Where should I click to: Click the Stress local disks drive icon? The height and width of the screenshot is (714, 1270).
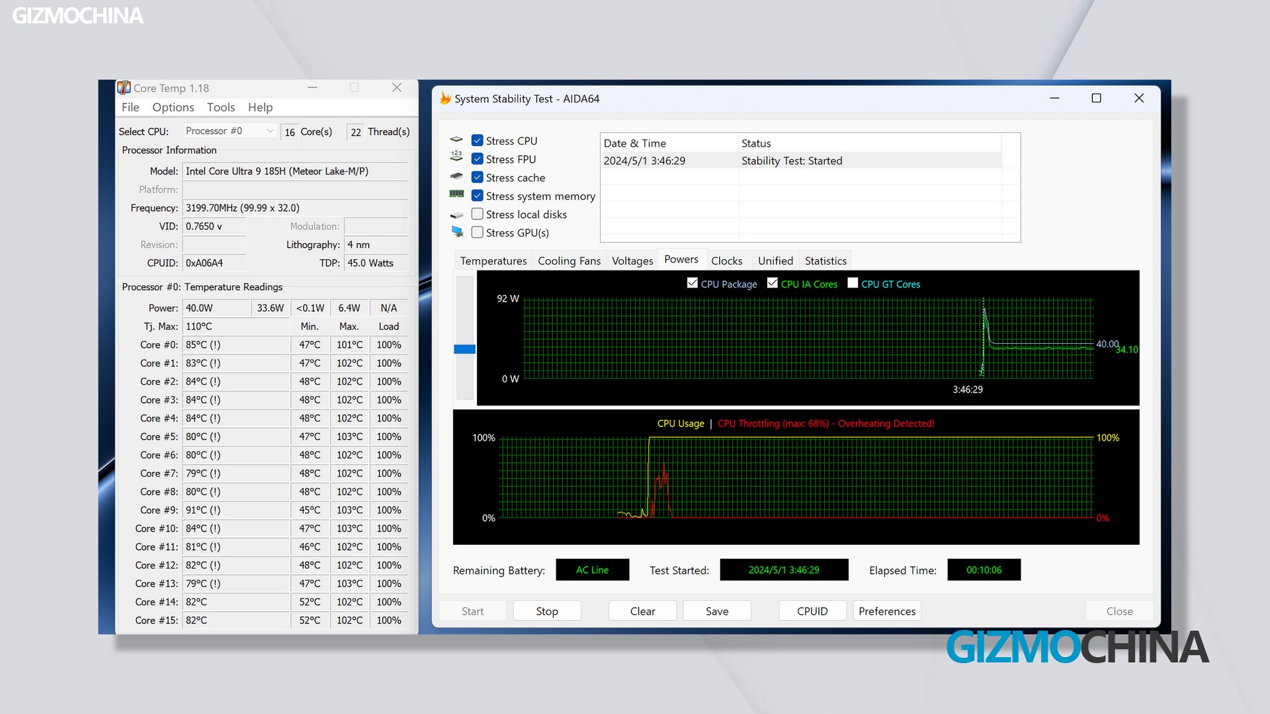point(456,215)
